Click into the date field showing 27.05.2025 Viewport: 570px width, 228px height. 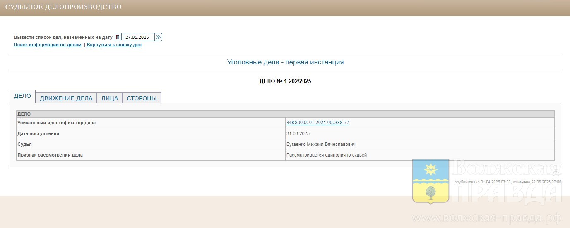(139, 37)
